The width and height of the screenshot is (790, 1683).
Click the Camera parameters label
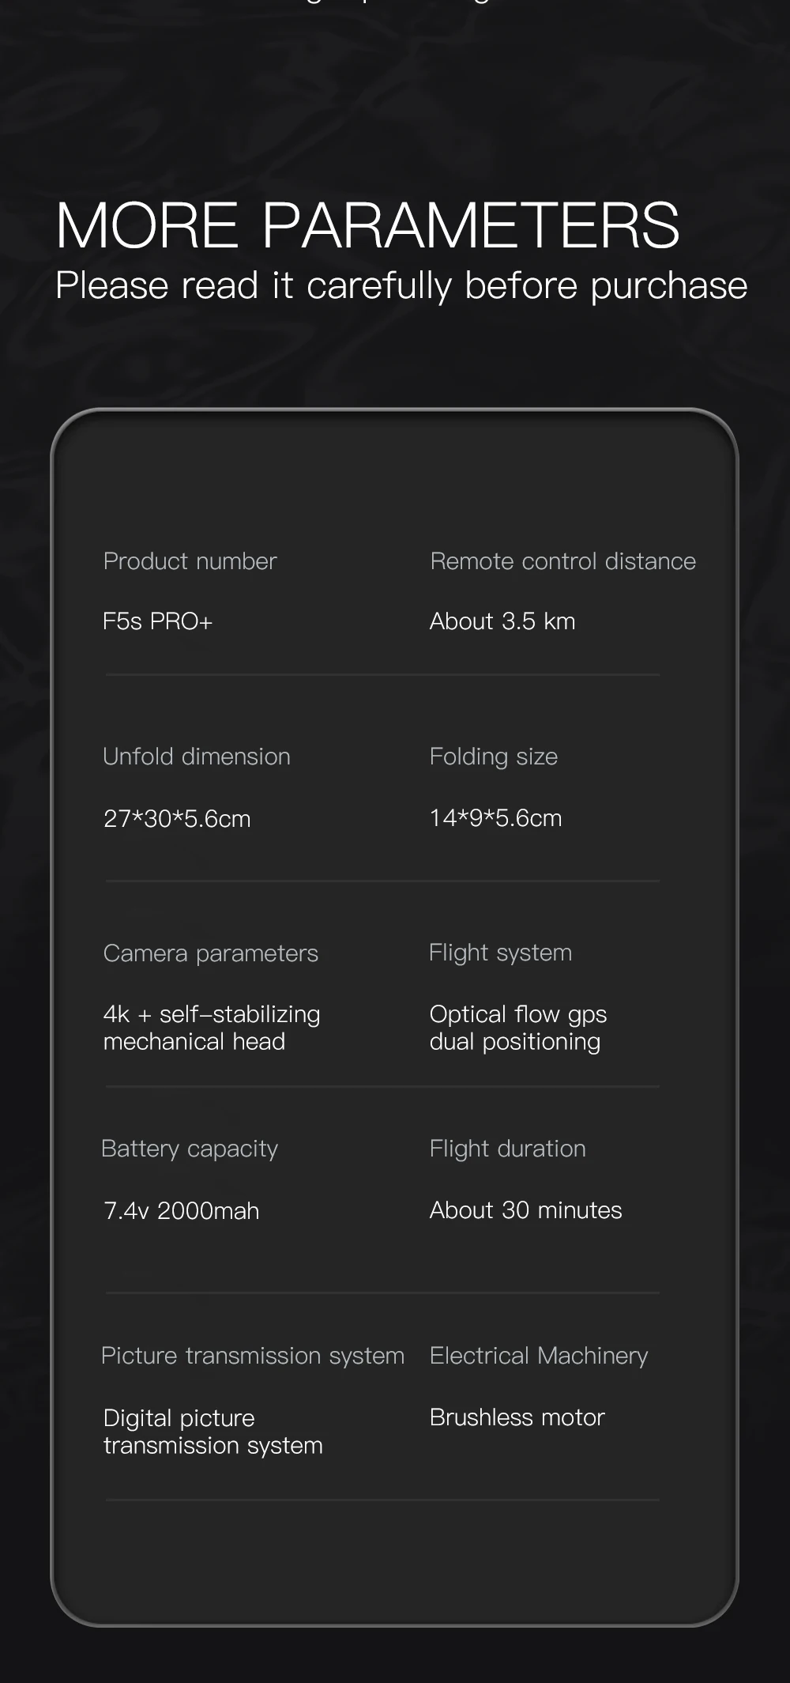[211, 953]
